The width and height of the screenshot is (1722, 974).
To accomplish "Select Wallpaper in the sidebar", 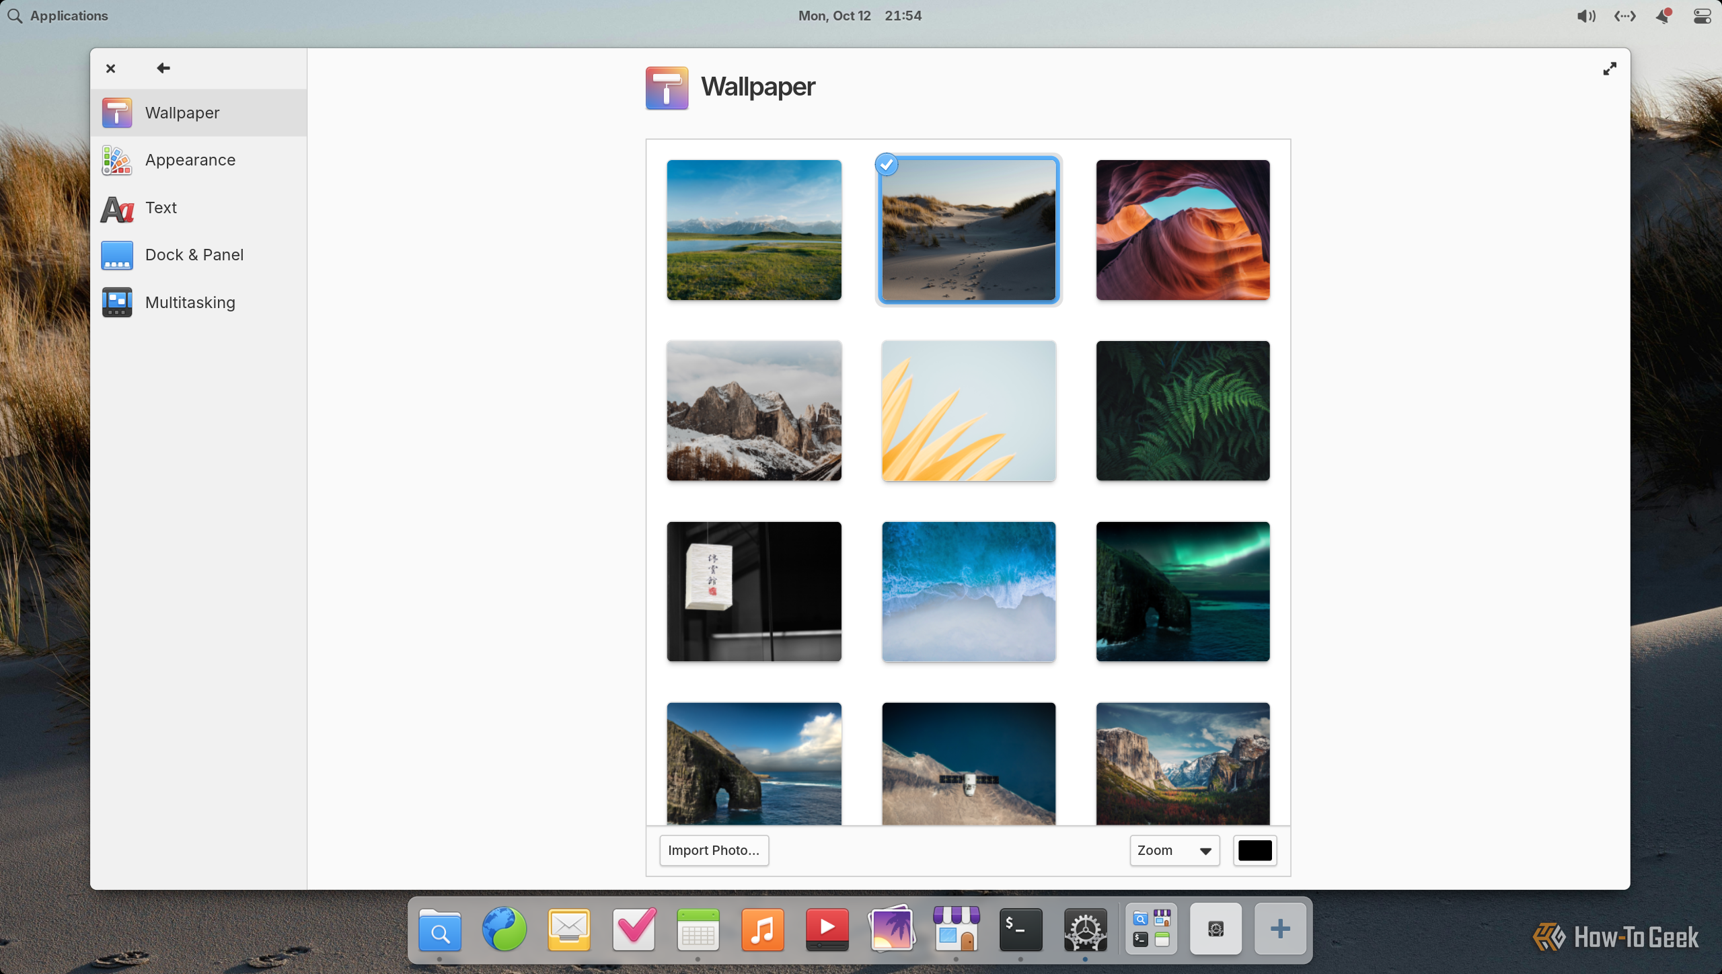I will [x=198, y=112].
